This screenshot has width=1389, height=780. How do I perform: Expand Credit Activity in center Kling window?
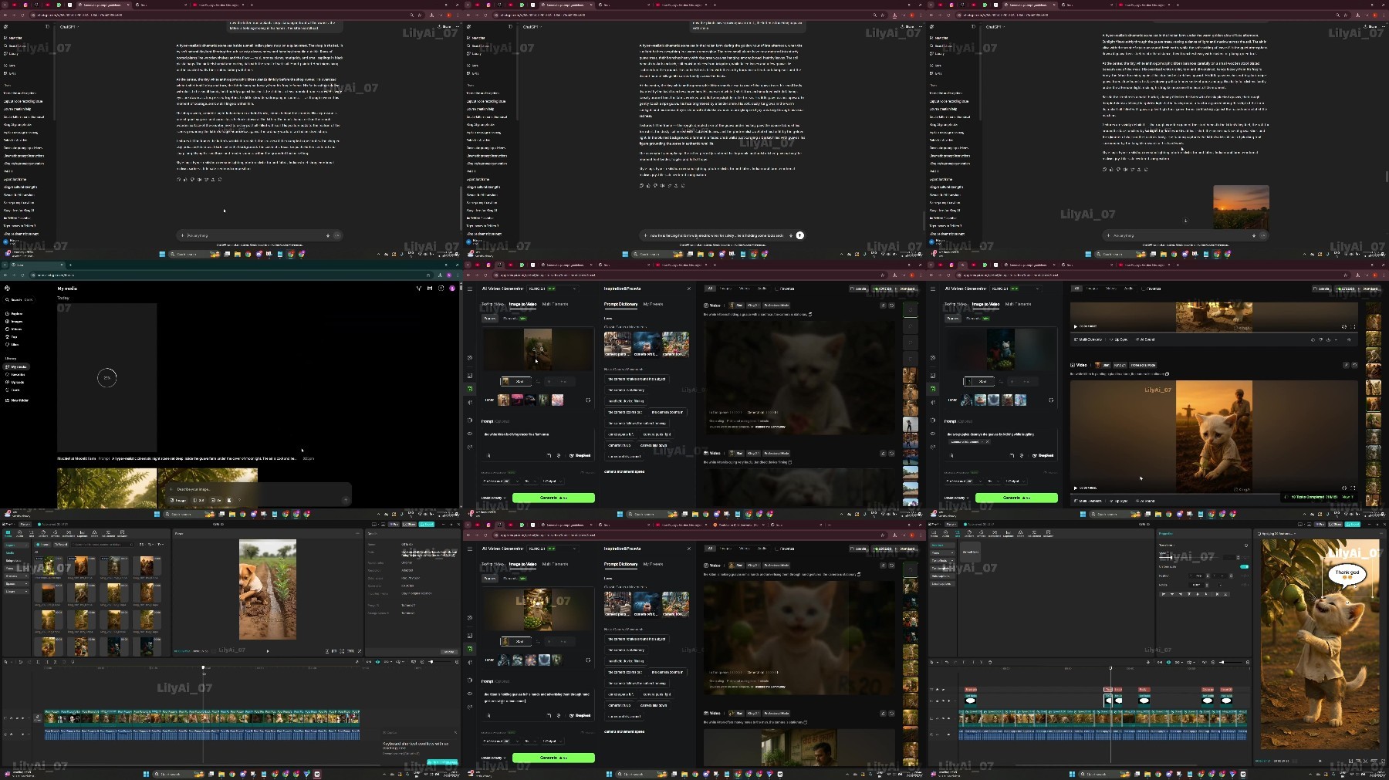click(495, 498)
